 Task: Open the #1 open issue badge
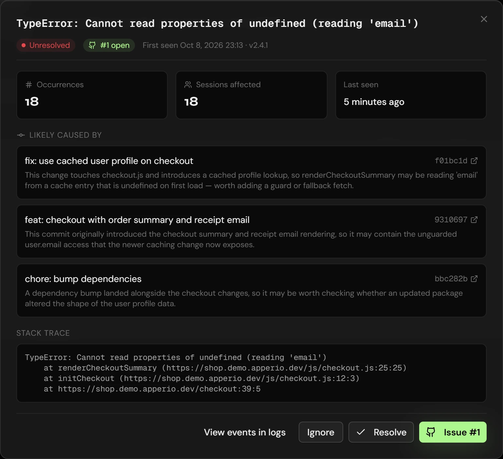click(109, 45)
